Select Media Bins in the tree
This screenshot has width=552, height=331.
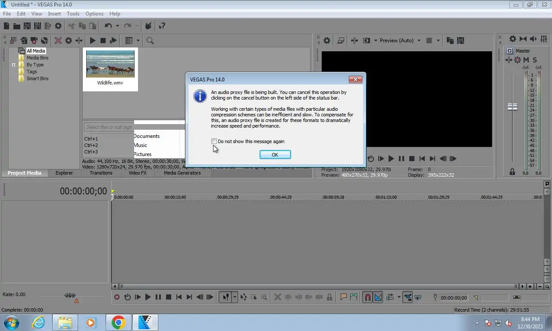tap(38, 58)
